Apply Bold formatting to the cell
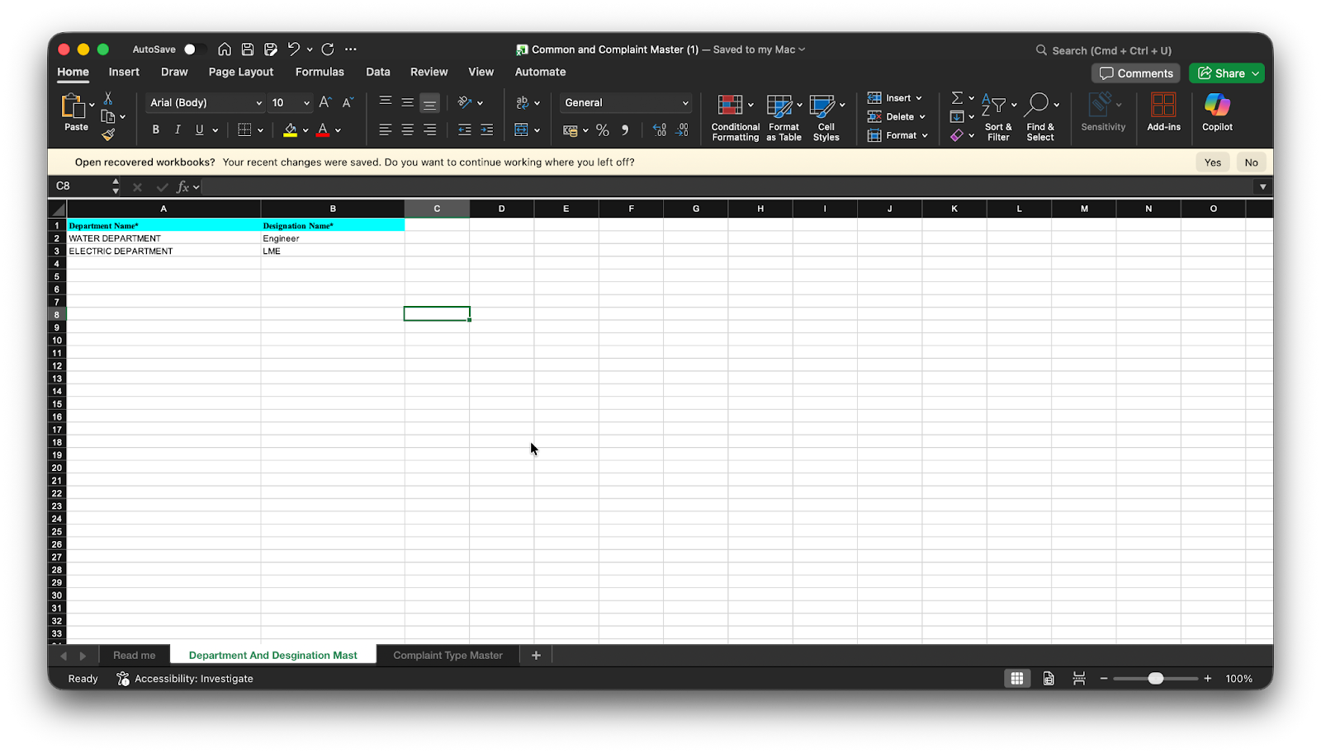Viewport: 1321px width, 753px height. click(155, 129)
